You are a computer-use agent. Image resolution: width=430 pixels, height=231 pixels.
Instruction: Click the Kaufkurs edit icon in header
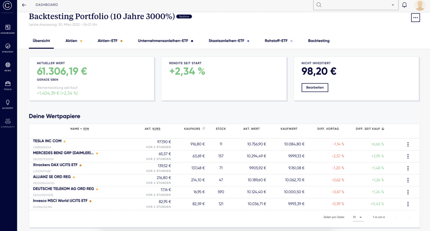point(204,128)
